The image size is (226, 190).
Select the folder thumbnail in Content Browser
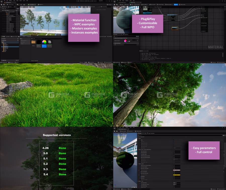[x=33, y=42]
